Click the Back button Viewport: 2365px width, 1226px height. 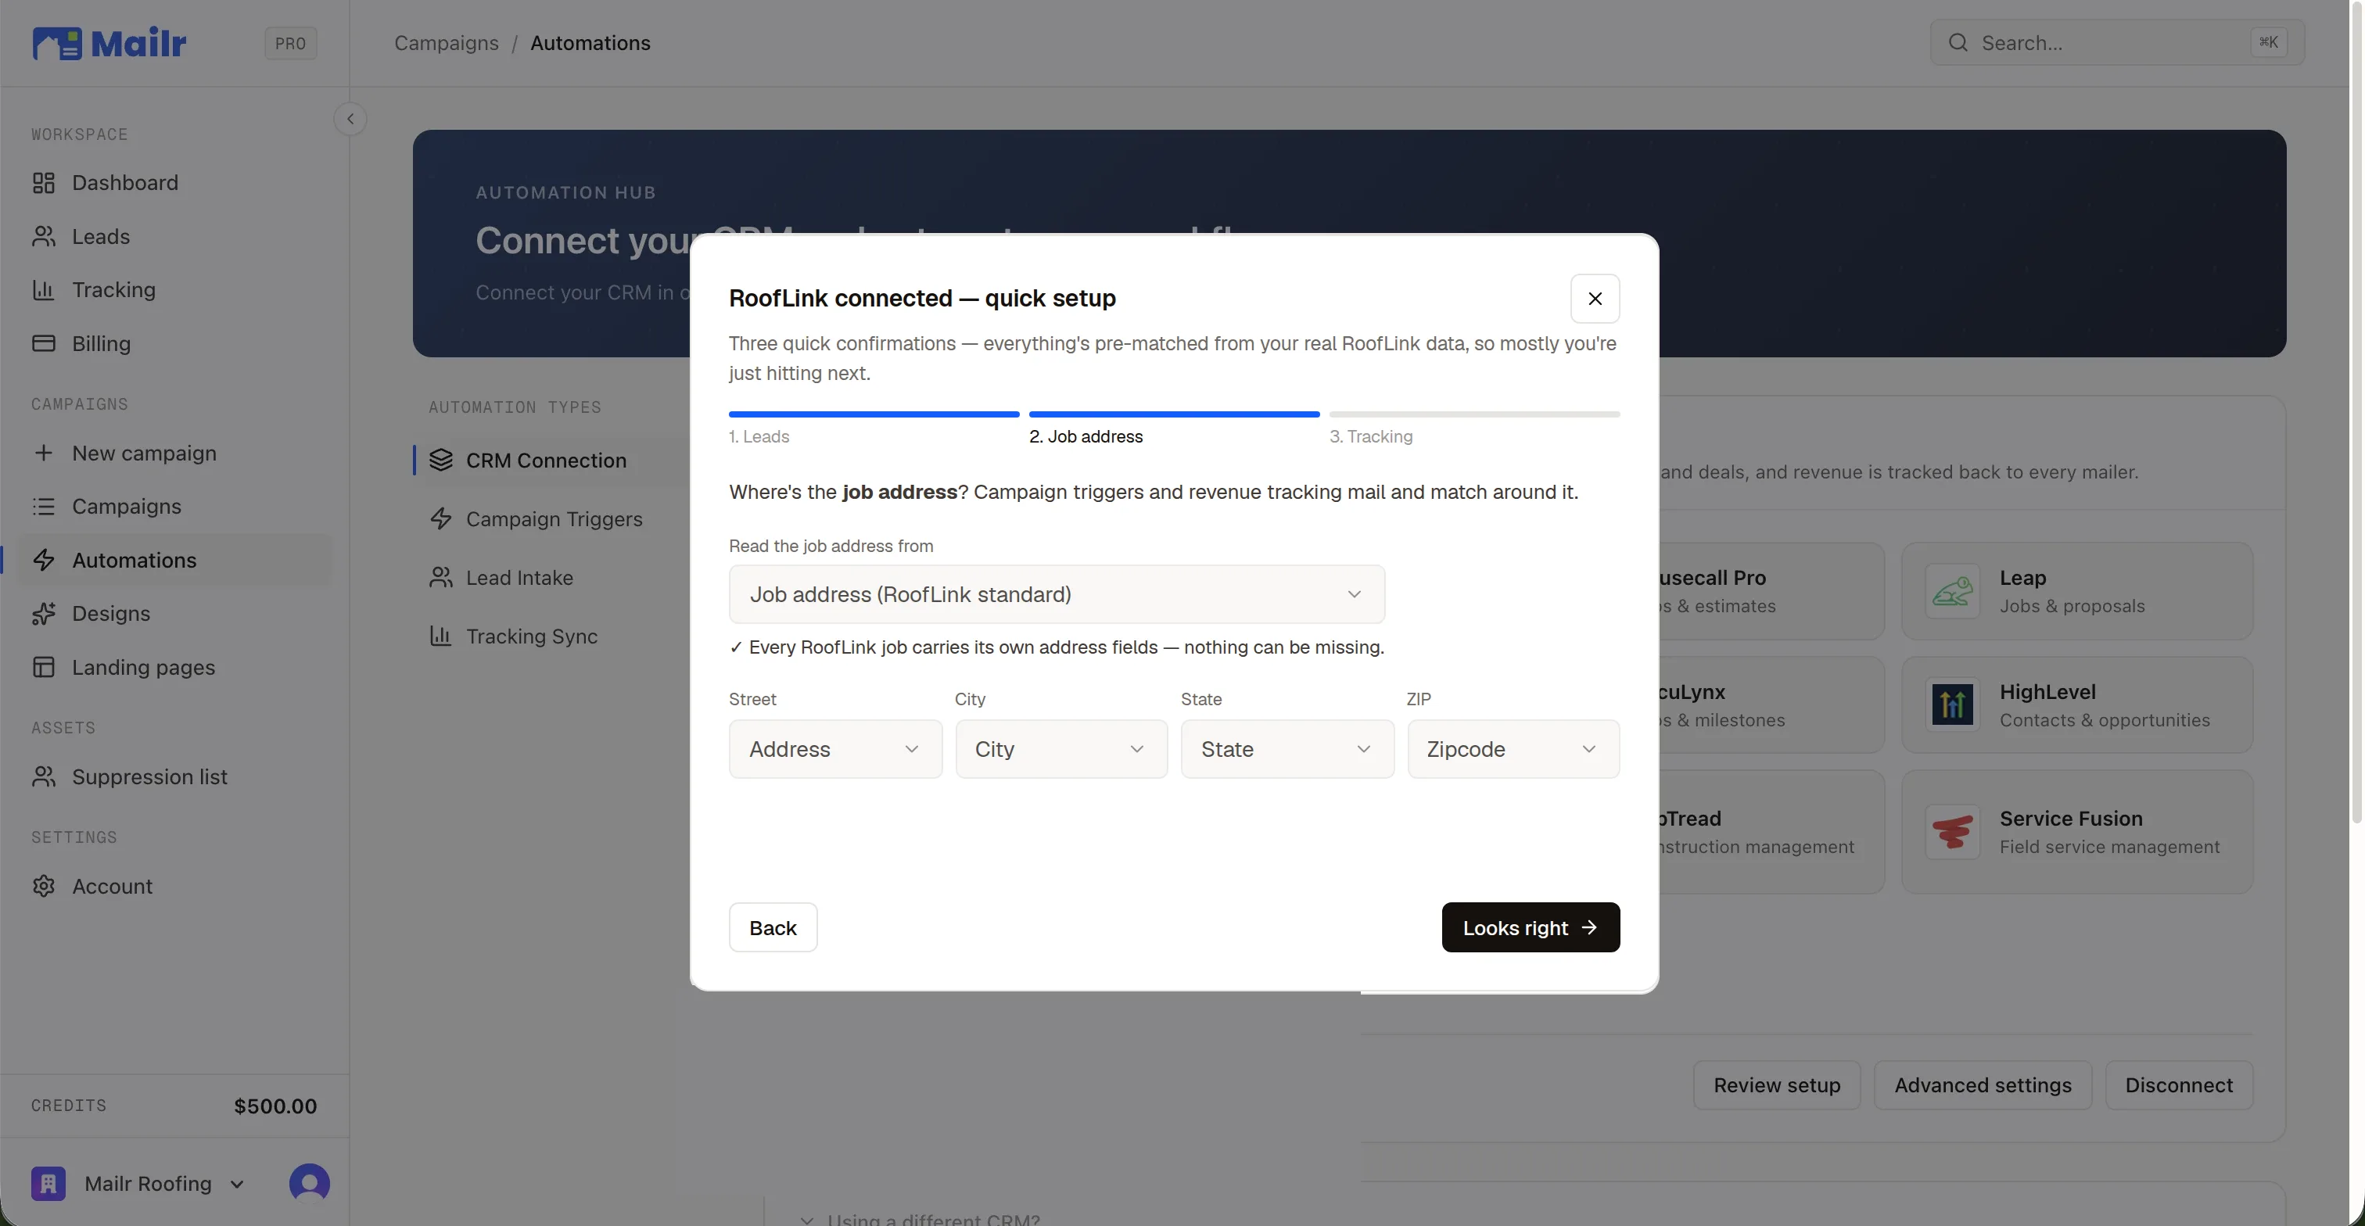(x=773, y=928)
